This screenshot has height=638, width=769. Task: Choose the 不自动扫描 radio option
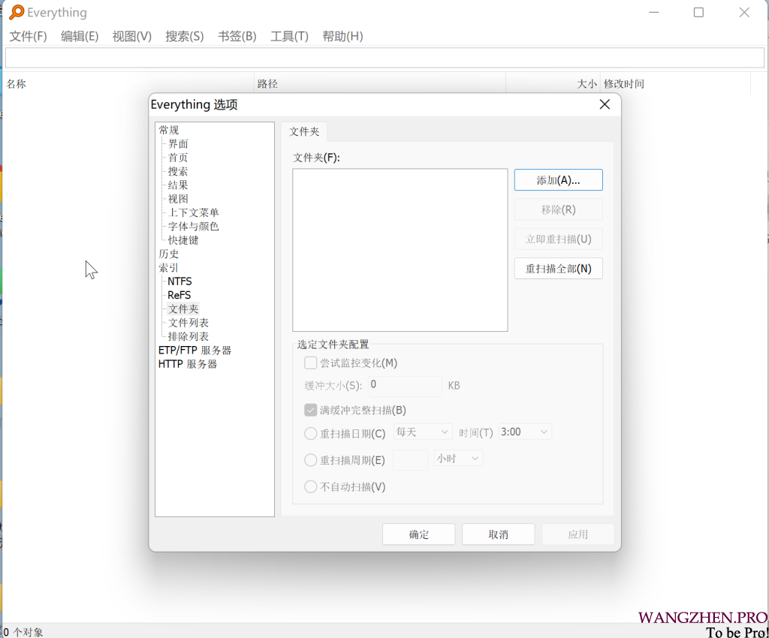click(311, 487)
